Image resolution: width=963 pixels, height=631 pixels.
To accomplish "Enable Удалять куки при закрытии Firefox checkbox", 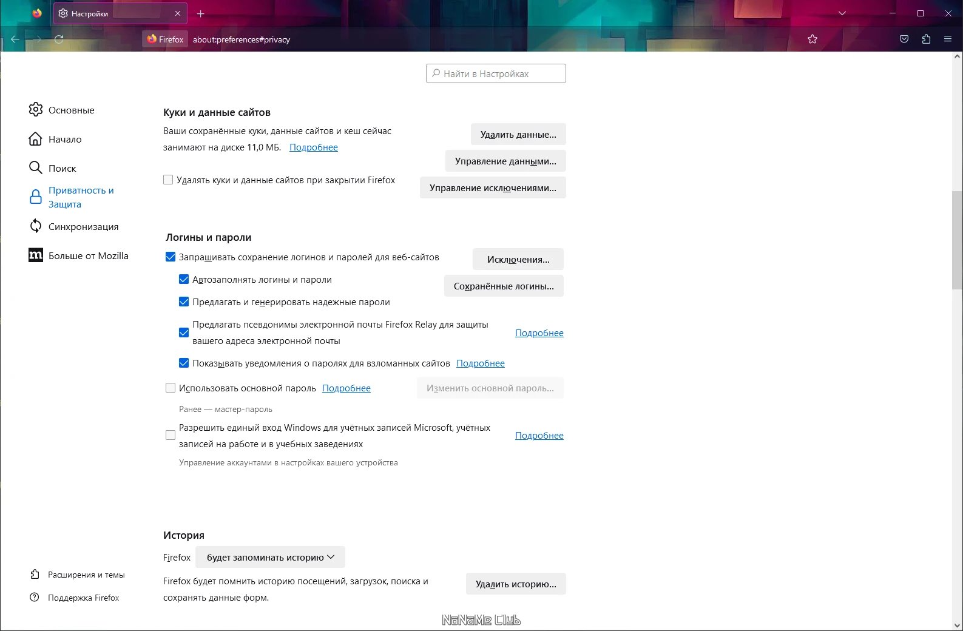I will pos(168,180).
